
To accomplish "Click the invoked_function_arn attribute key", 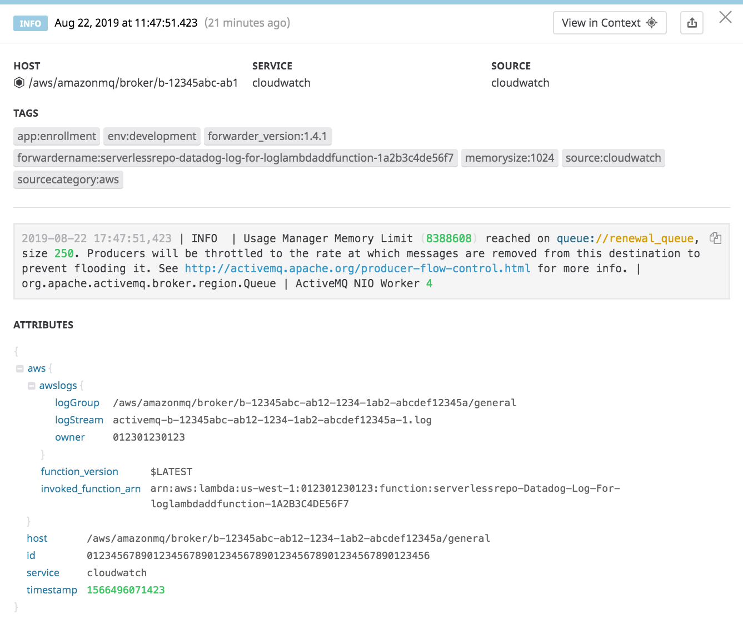I will (91, 488).
